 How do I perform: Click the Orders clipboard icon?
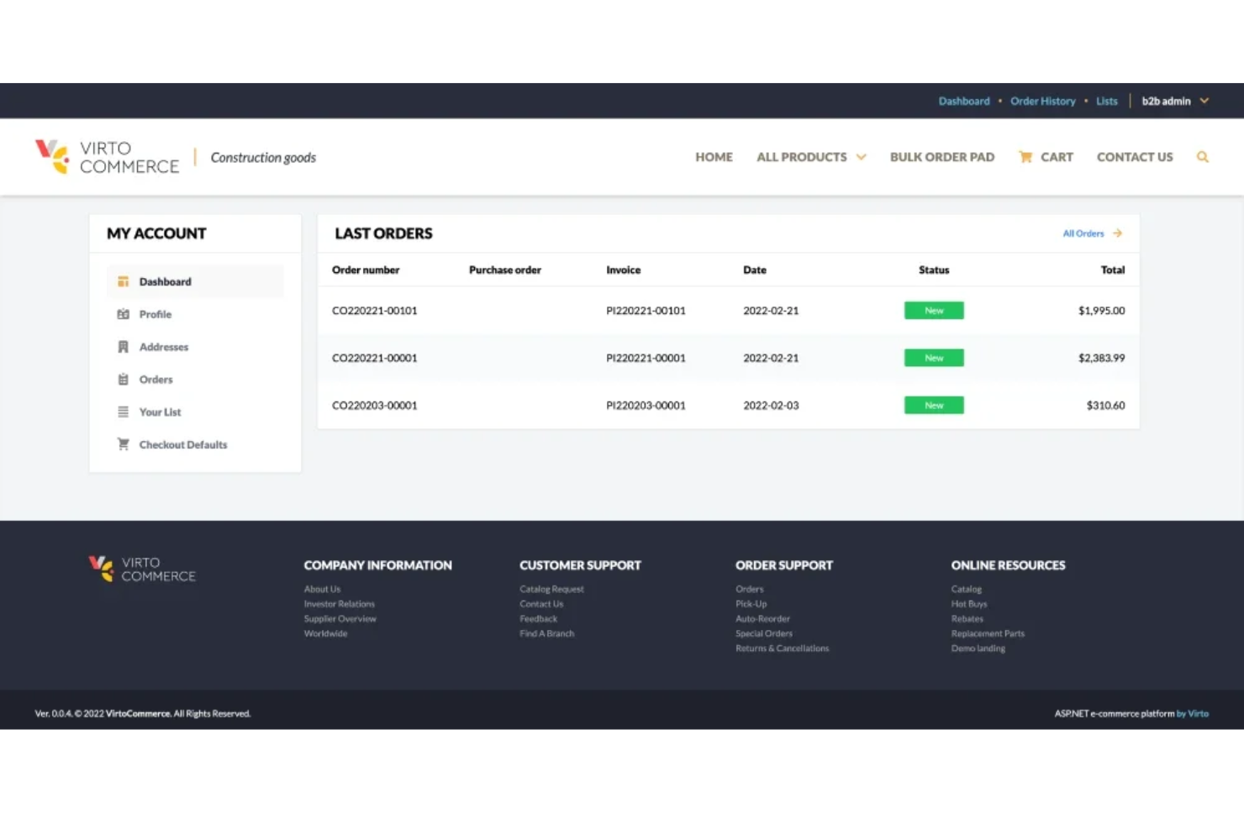(x=123, y=379)
